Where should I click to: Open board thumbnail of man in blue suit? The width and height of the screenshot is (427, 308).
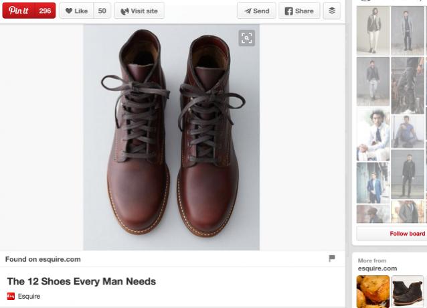point(373,183)
